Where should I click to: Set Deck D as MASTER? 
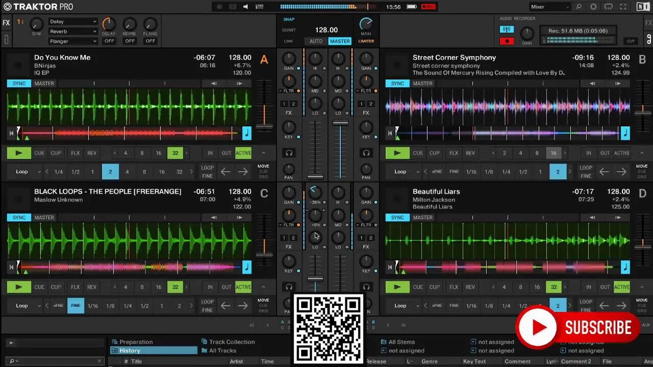422,218
